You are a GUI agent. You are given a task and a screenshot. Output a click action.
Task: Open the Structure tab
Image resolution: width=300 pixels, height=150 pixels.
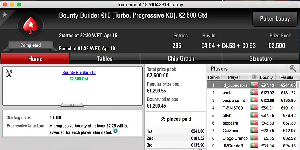coord(261,59)
